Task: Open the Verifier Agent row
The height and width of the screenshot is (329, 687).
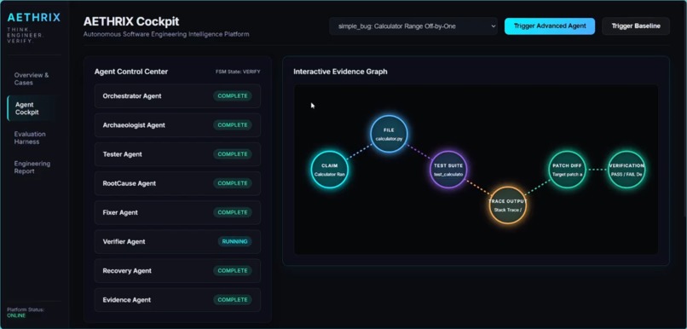Action: pos(177,242)
